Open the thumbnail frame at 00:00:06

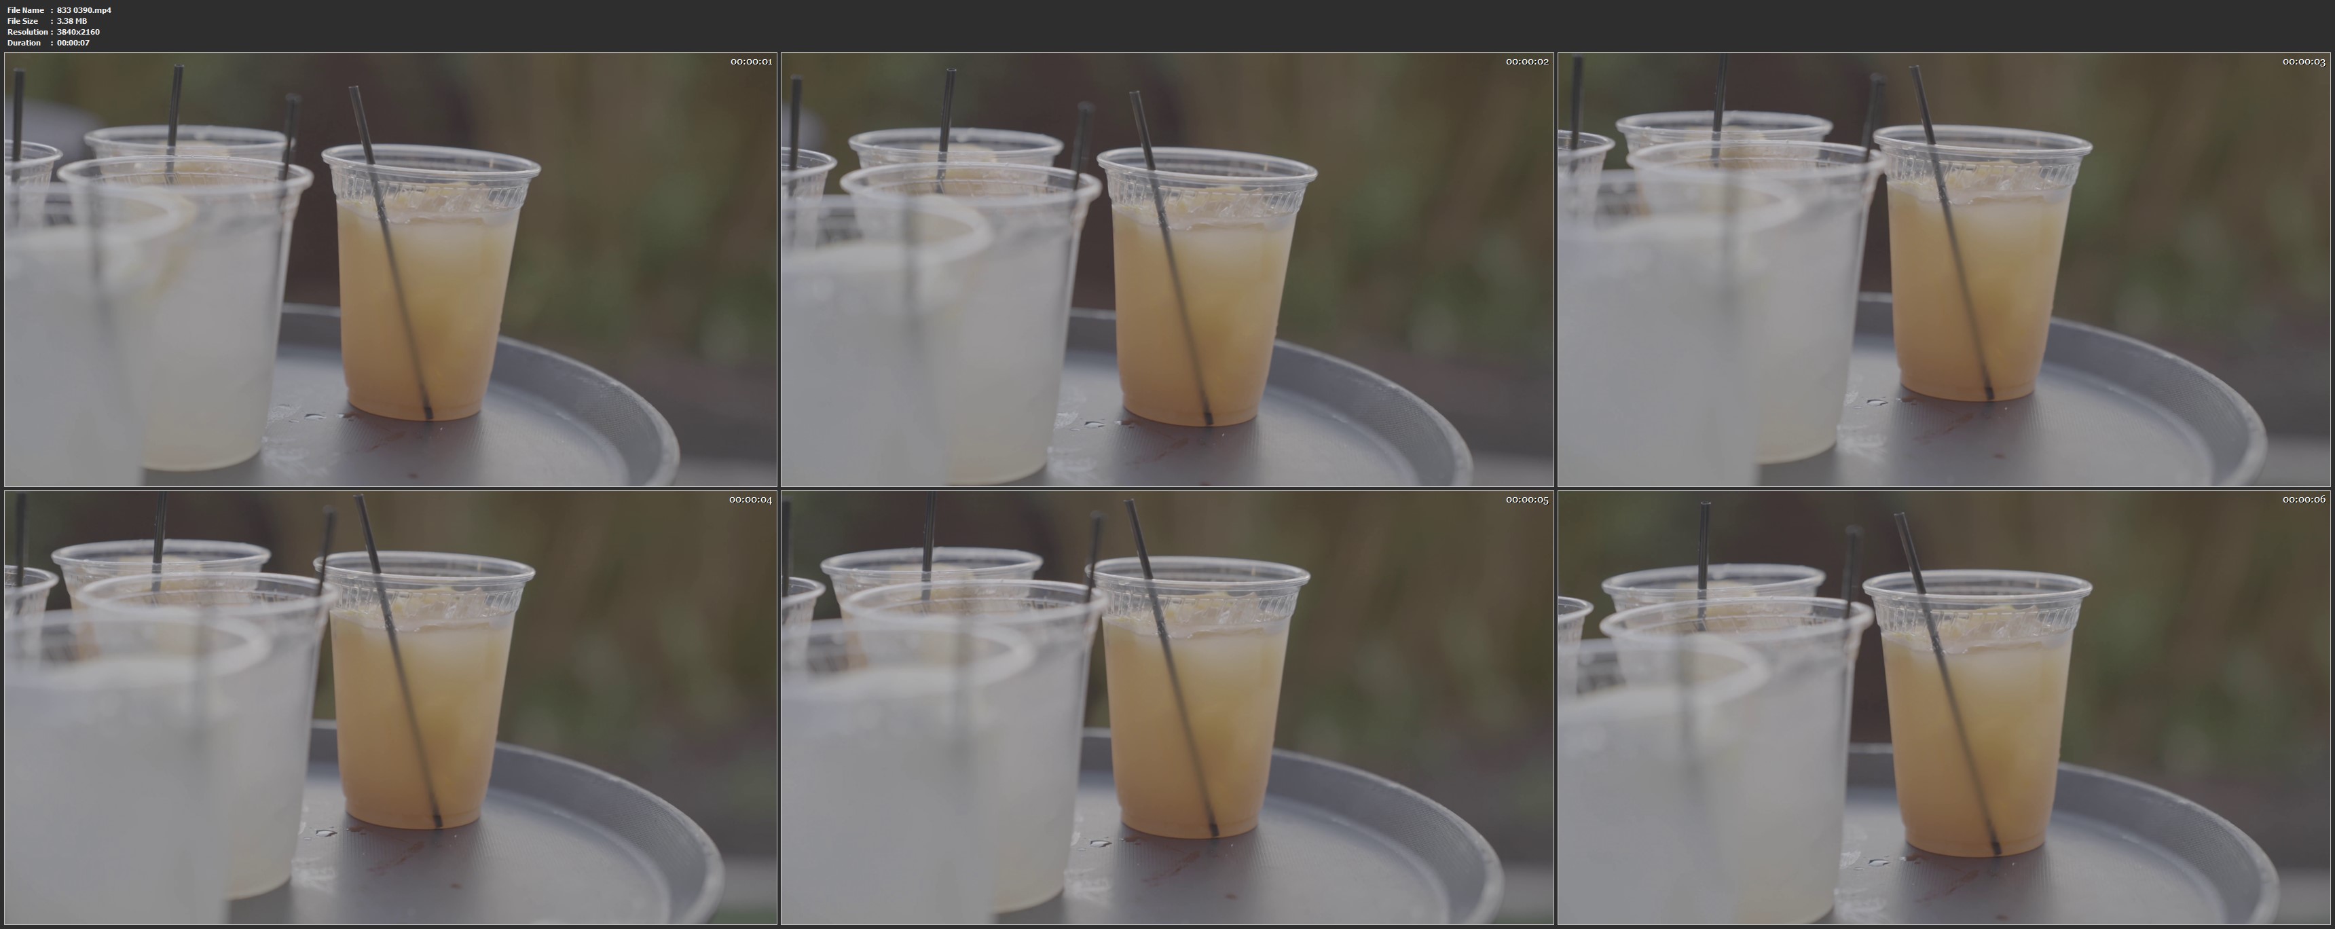(x=1943, y=707)
